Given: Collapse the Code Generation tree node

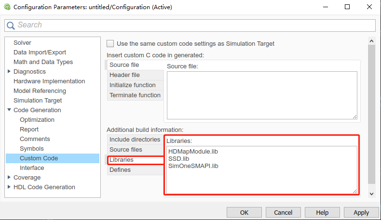Looking at the screenshot, I should [x=9, y=110].
